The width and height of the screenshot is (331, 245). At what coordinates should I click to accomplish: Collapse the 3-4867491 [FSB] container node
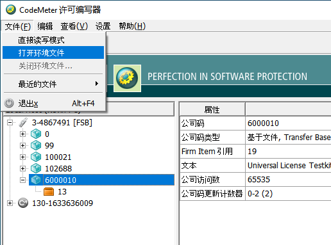click(x=10, y=123)
